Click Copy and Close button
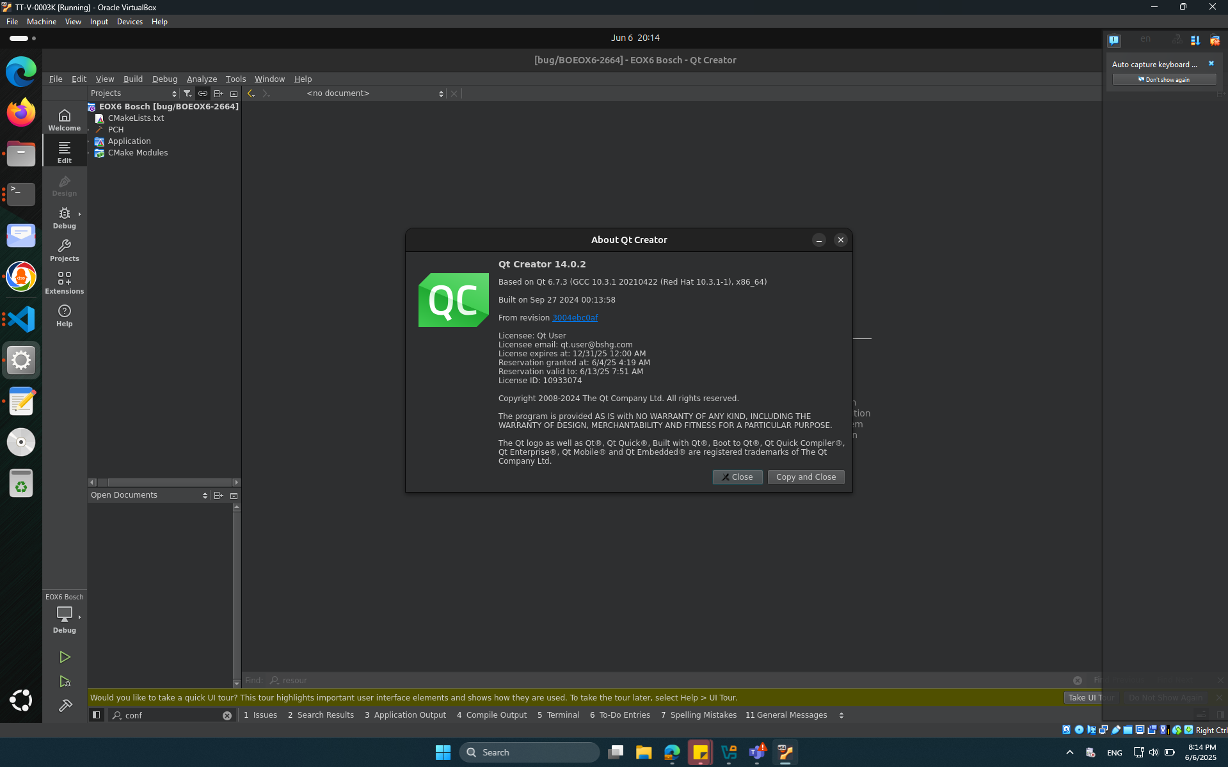This screenshot has width=1228, height=767. [x=806, y=477]
